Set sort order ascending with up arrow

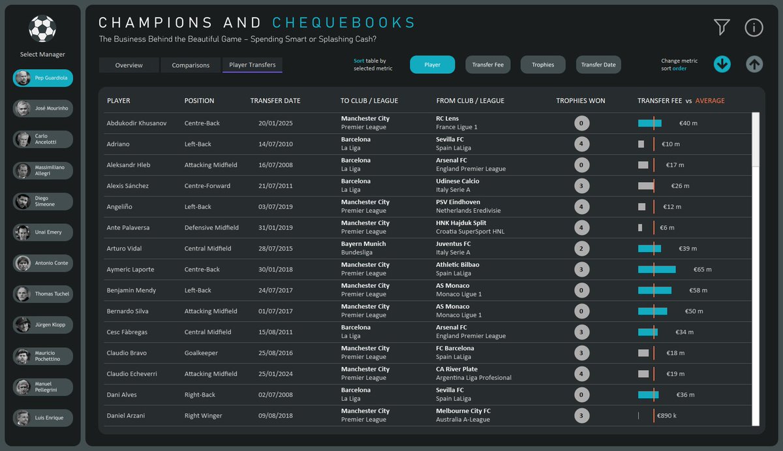754,64
